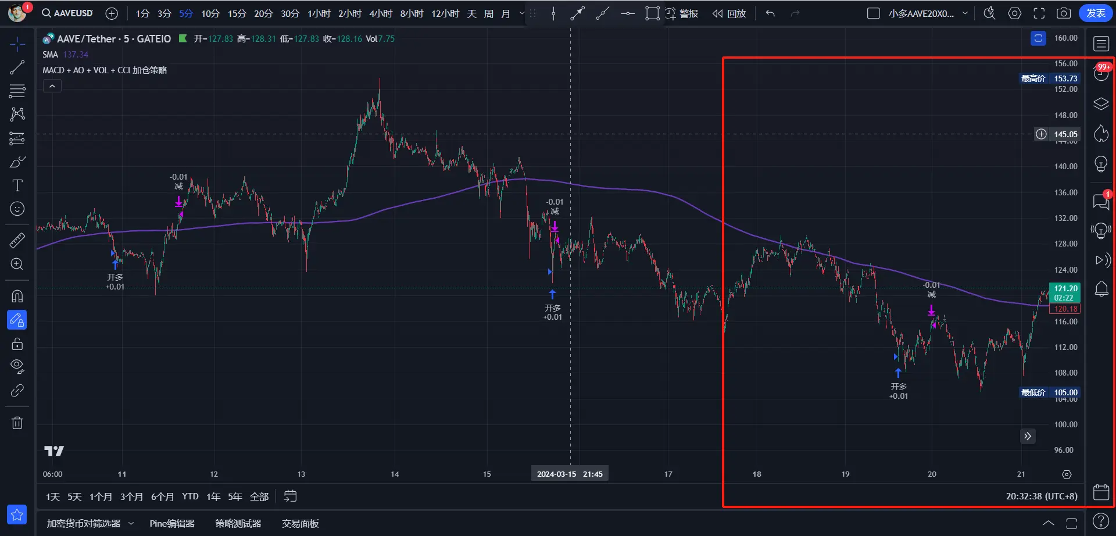Open the Pine编辑器 tab

pyautogui.click(x=172, y=524)
